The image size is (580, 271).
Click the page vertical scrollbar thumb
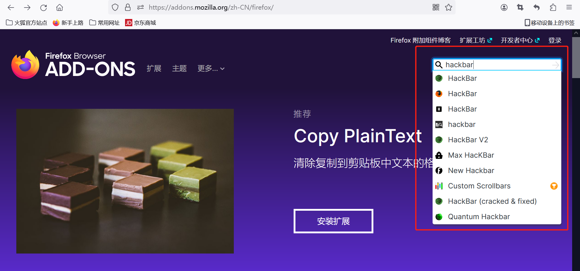(x=576, y=57)
